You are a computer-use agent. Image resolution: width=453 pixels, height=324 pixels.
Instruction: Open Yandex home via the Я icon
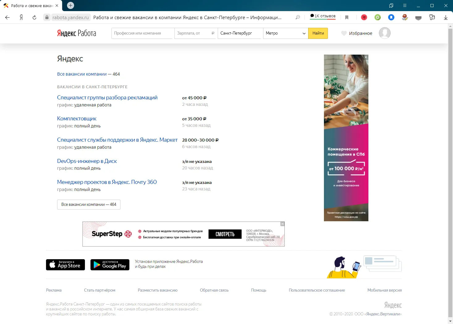[21, 18]
